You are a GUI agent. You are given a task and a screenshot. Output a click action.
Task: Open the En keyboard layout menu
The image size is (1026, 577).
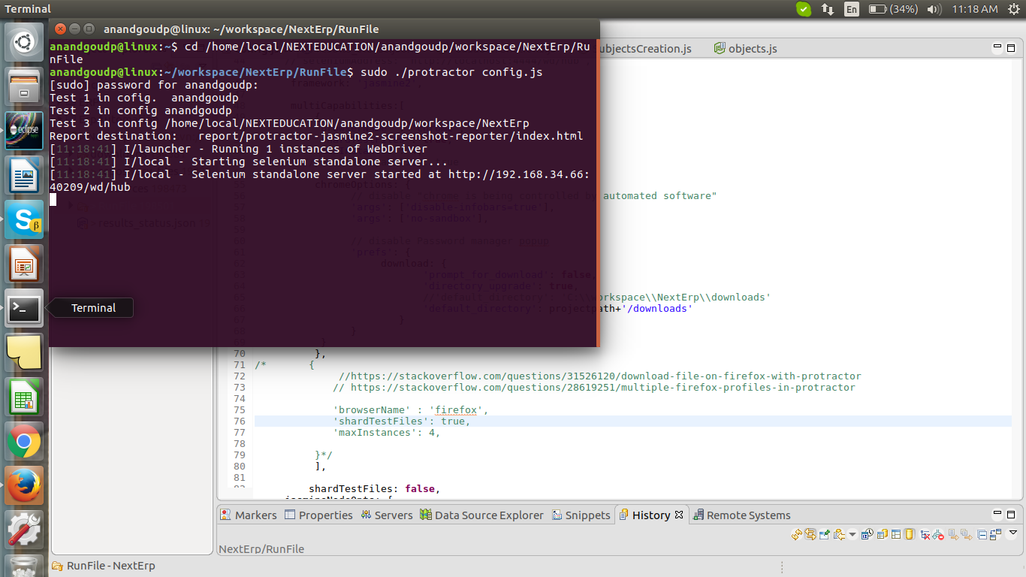[x=851, y=9]
